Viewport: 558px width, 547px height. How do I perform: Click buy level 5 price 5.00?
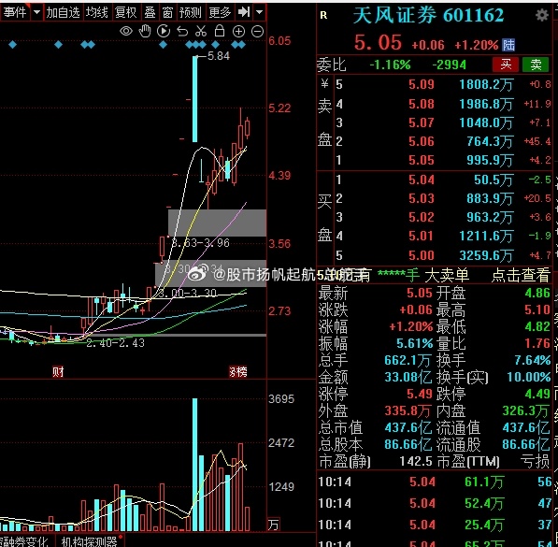pos(422,255)
